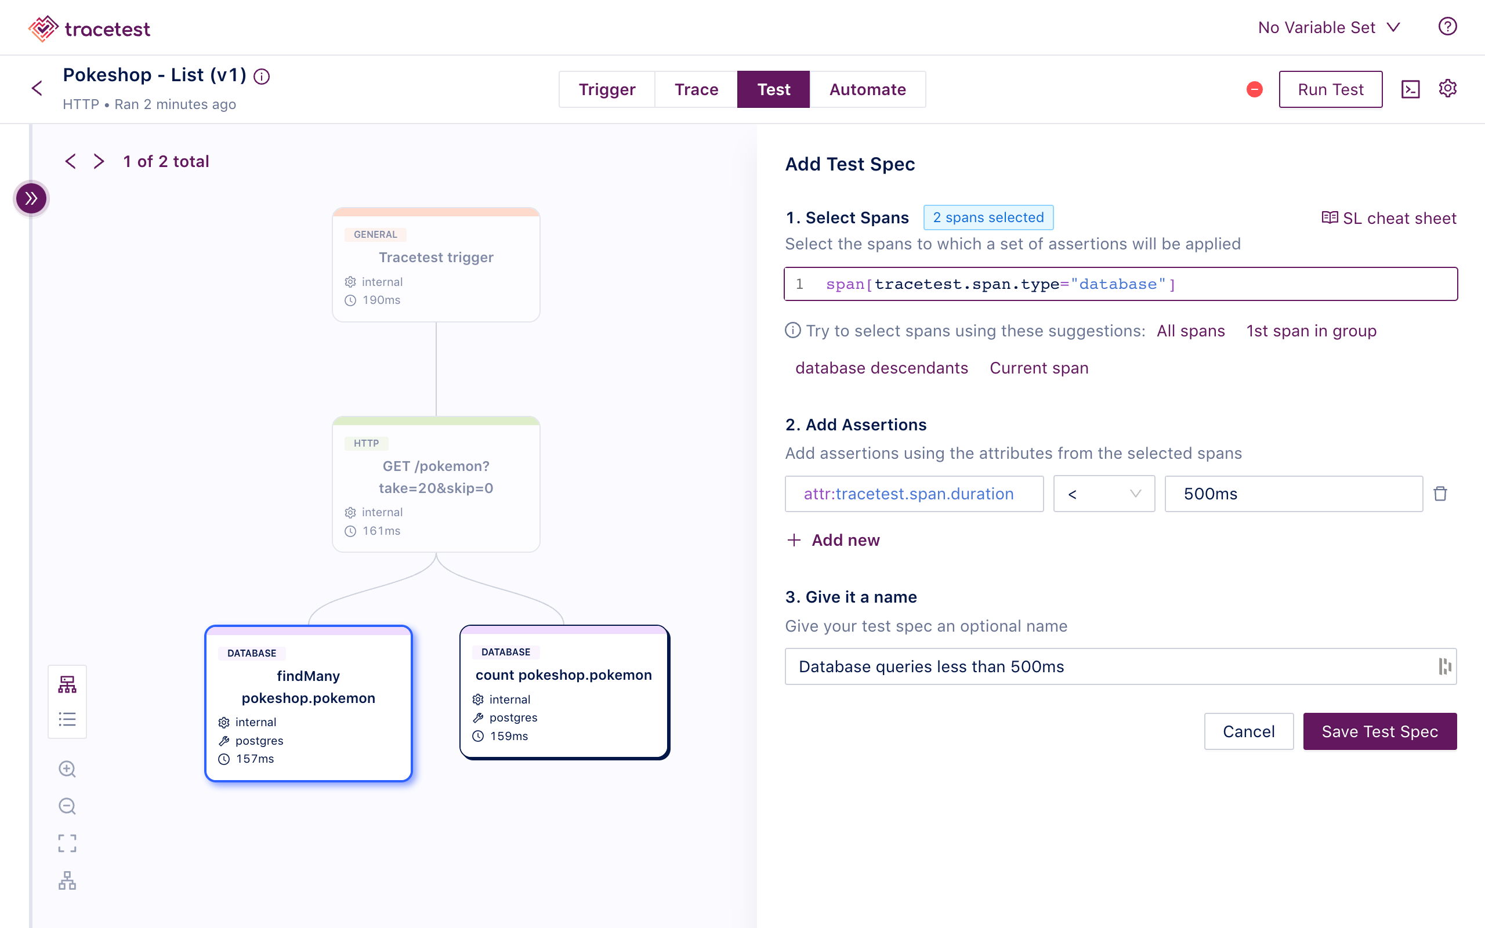Choose the 1st span in group suggestion
The image size is (1485, 928).
tap(1312, 331)
